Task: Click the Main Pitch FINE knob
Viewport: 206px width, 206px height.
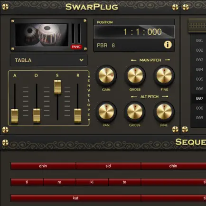Action: click(164, 75)
